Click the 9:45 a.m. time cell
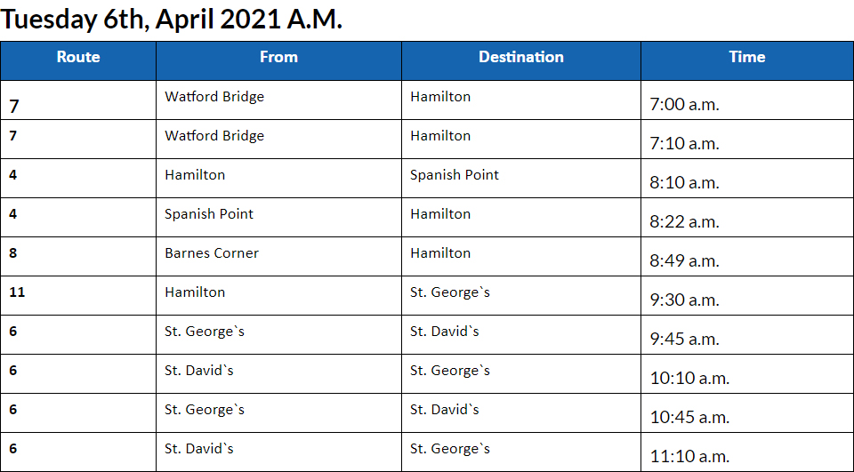 point(684,339)
